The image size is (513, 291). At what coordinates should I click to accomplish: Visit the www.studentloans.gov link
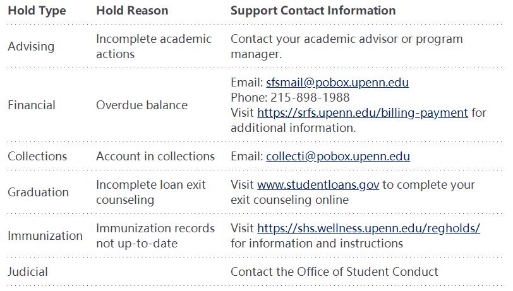(318, 185)
